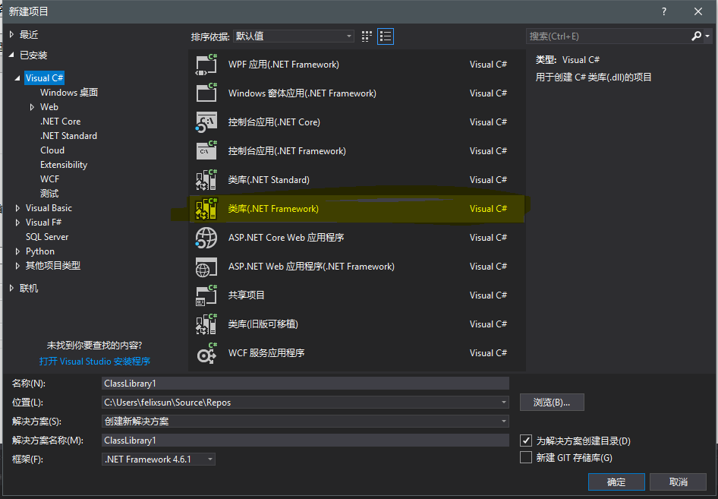
Task: Select 类库(.NET Standard) template text
Action: click(x=269, y=179)
